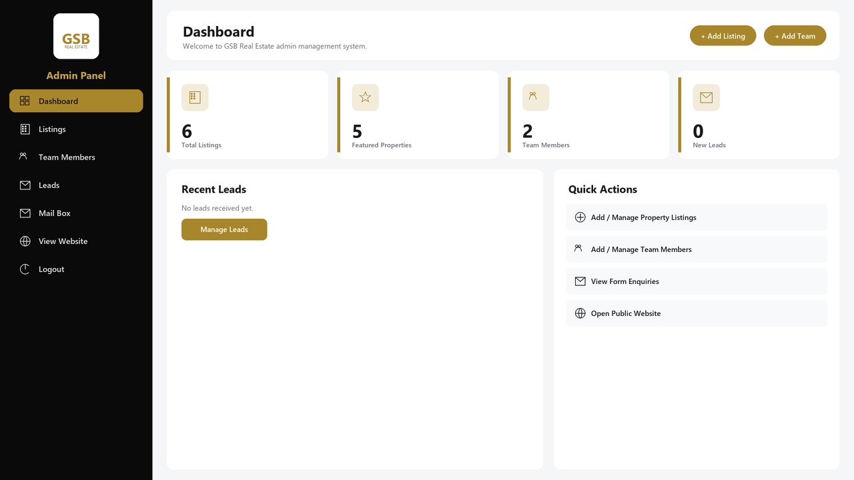
Task: Click the Team Members people icon in sidebar
Action: pyautogui.click(x=23, y=156)
